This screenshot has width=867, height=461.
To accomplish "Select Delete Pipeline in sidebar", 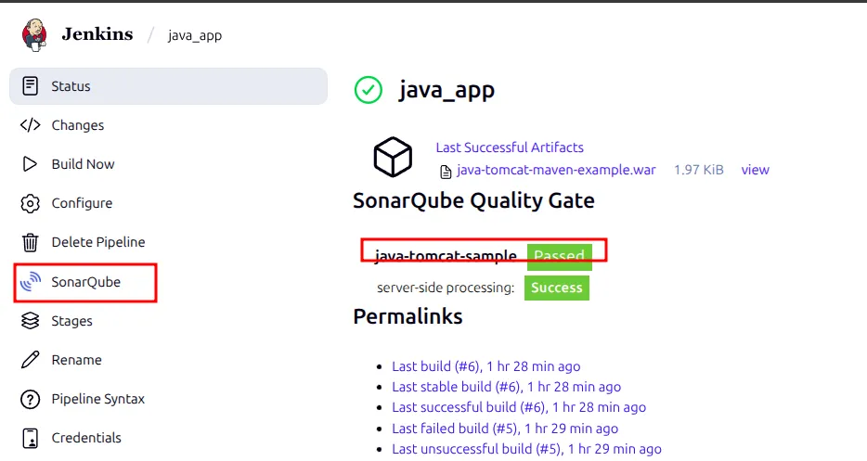I will tap(98, 242).
